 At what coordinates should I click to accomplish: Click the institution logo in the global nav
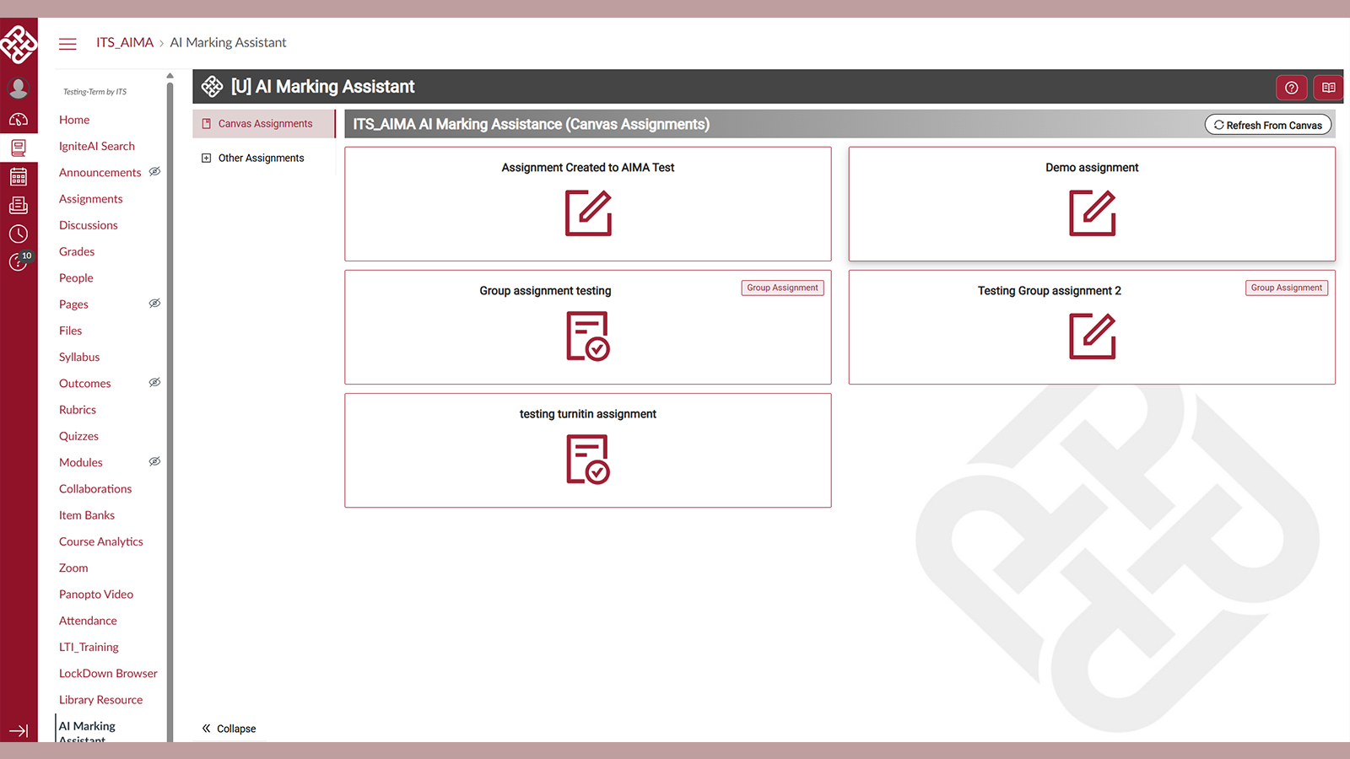coord(19,44)
